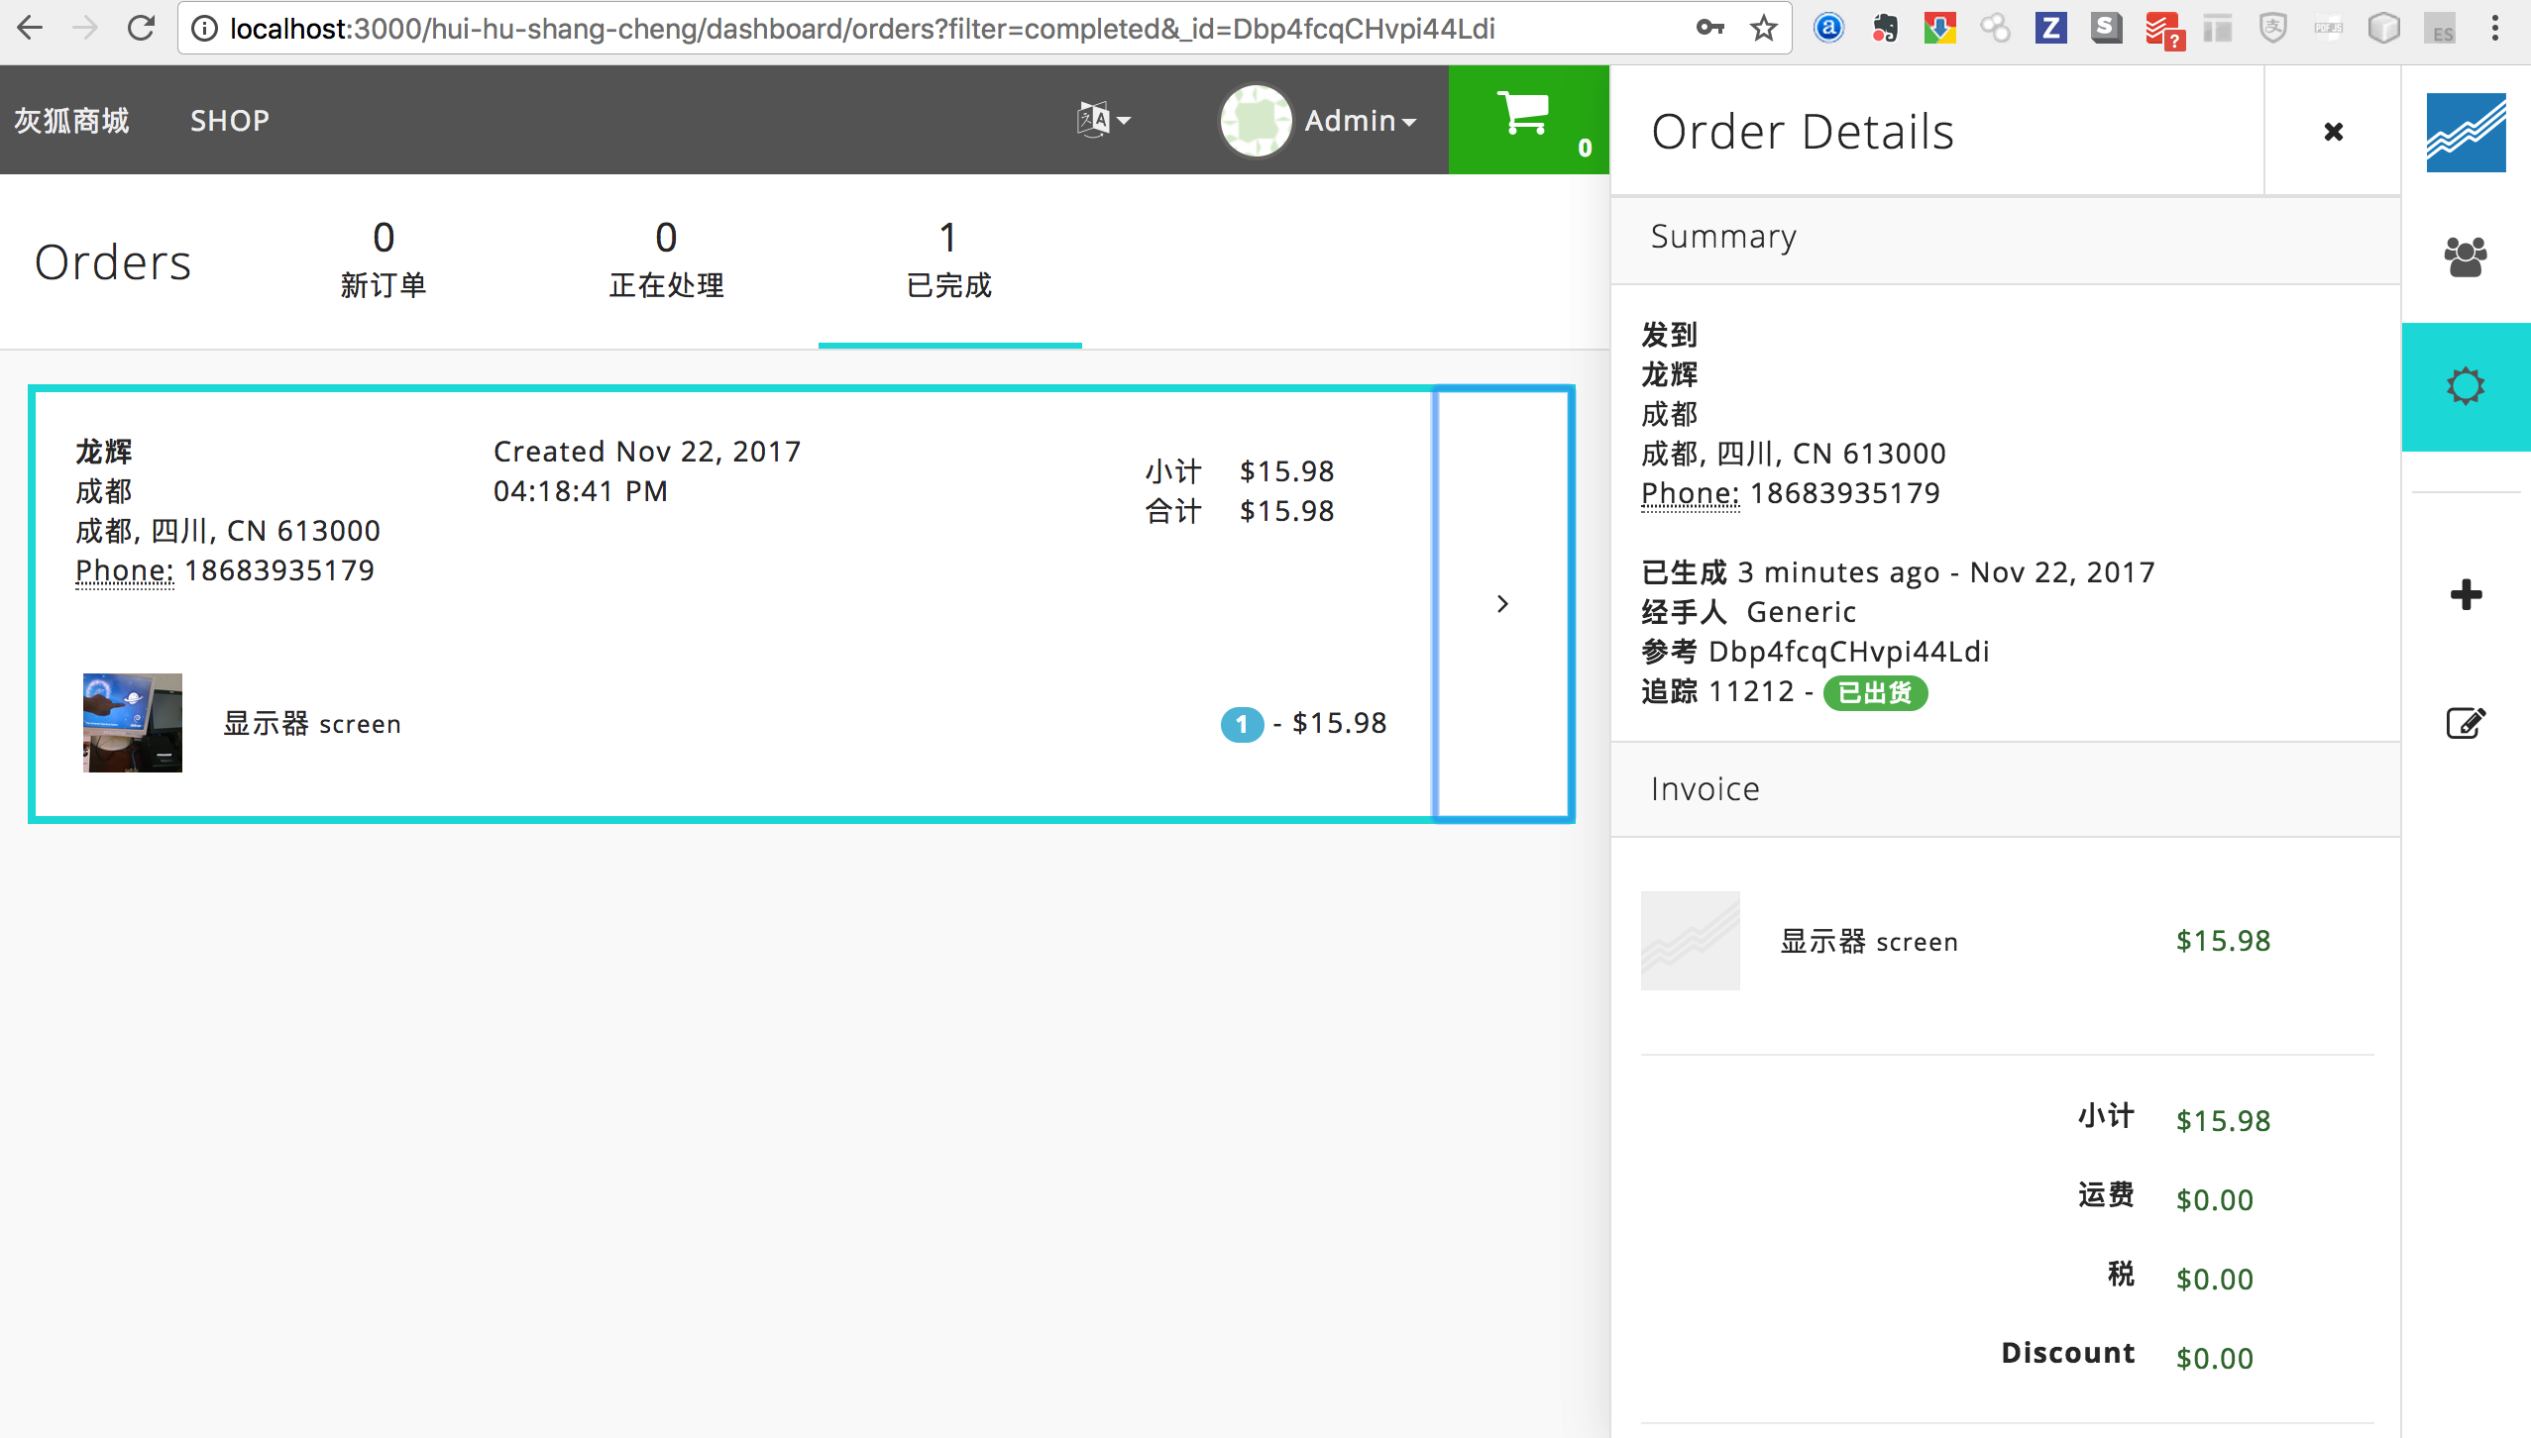Click the 灰狐商城 store name link
This screenshot has width=2531, height=1438.
(x=71, y=120)
